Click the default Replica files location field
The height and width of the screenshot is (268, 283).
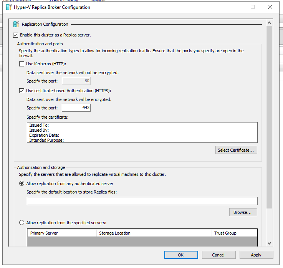[x=142, y=201]
